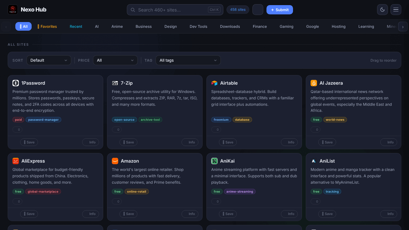Open Info for Amazon
Image resolution: width=409 pixels, height=230 pixels.
tap(190, 214)
